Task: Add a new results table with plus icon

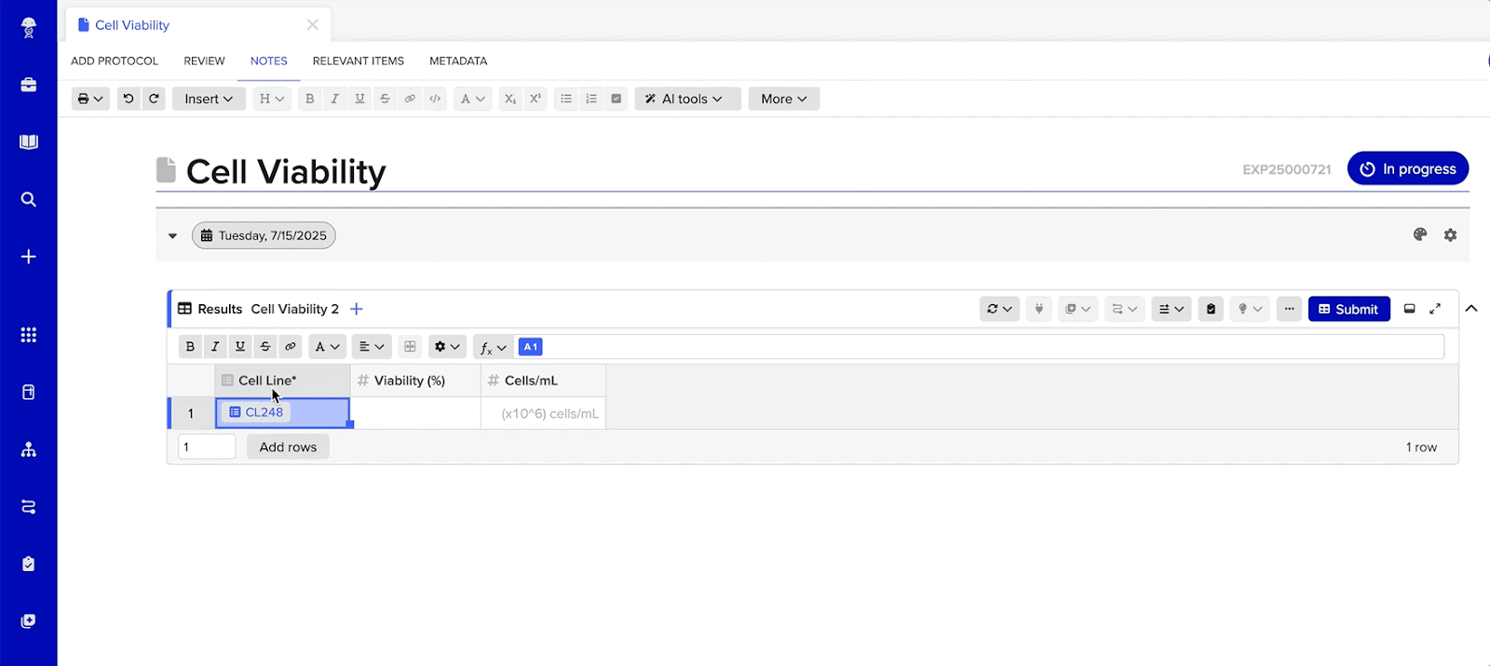Action: click(357, 309)
